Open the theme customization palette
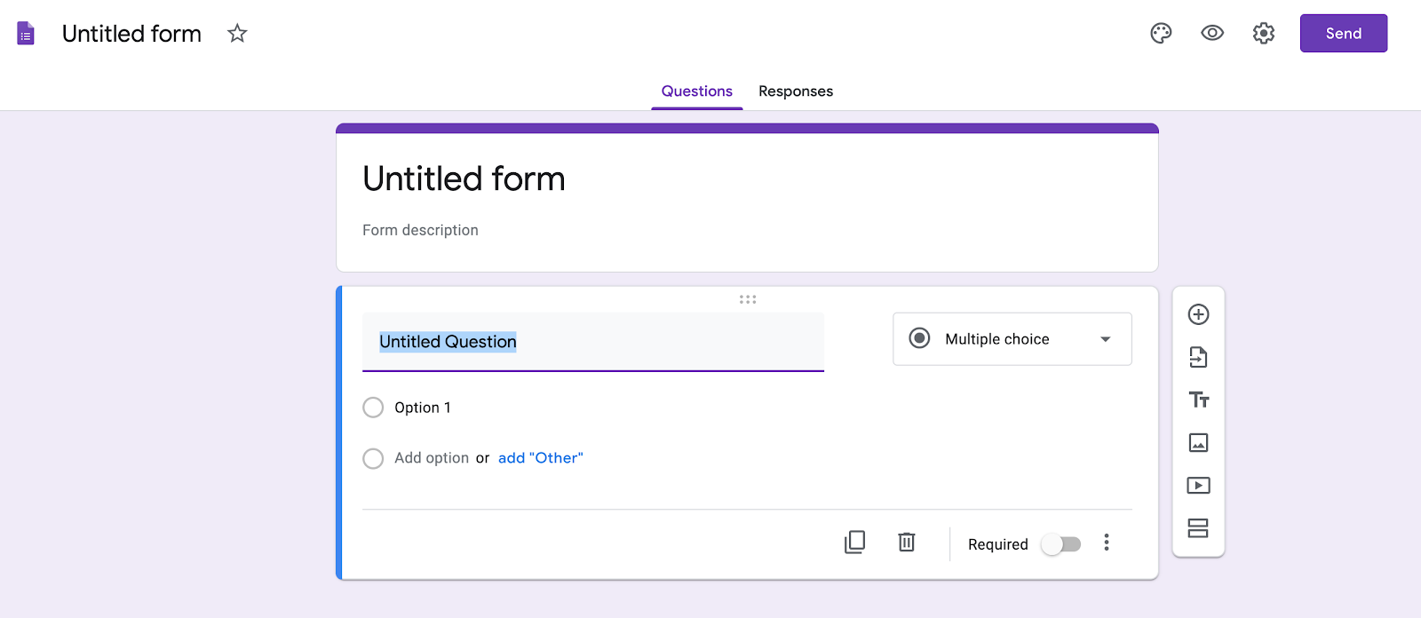 click(1161, 34)
